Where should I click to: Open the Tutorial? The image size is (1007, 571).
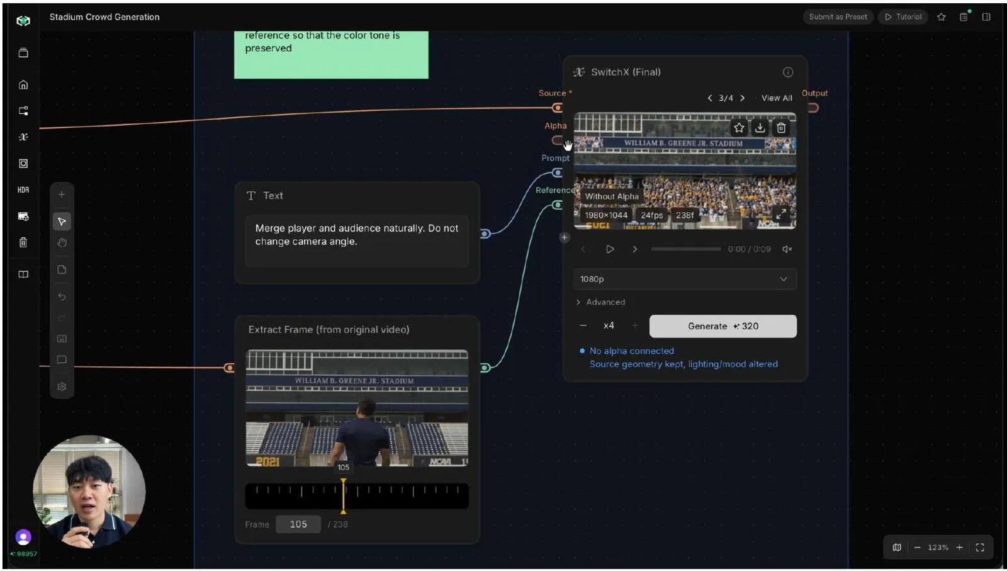click(x=903, y=17)
